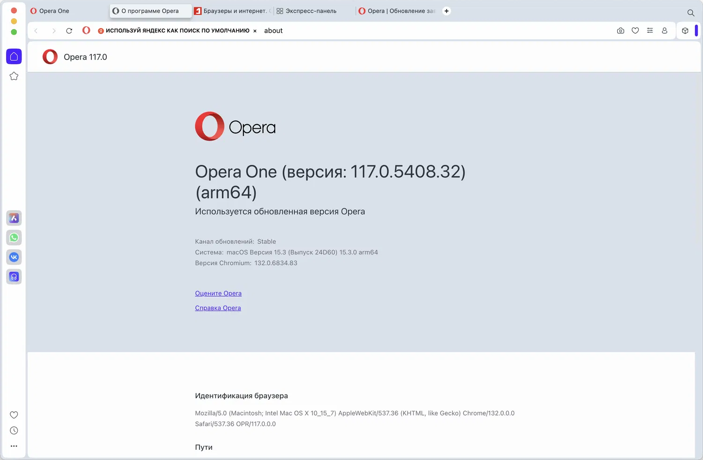Click 'Канал обновлений: Stable' line
Viewport: 703px width, 460px height.
coord(235,242)
